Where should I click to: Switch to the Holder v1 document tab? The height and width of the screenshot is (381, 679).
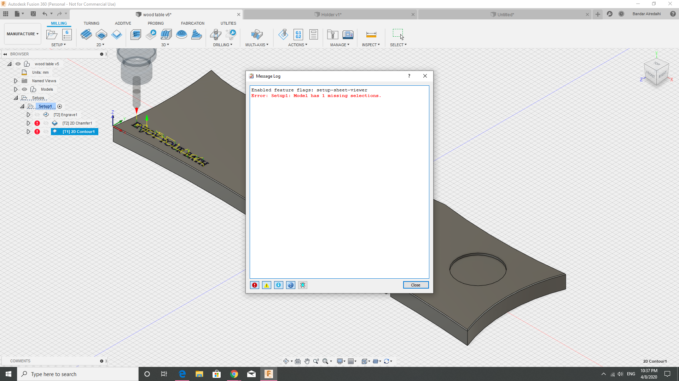click(328, 14)
